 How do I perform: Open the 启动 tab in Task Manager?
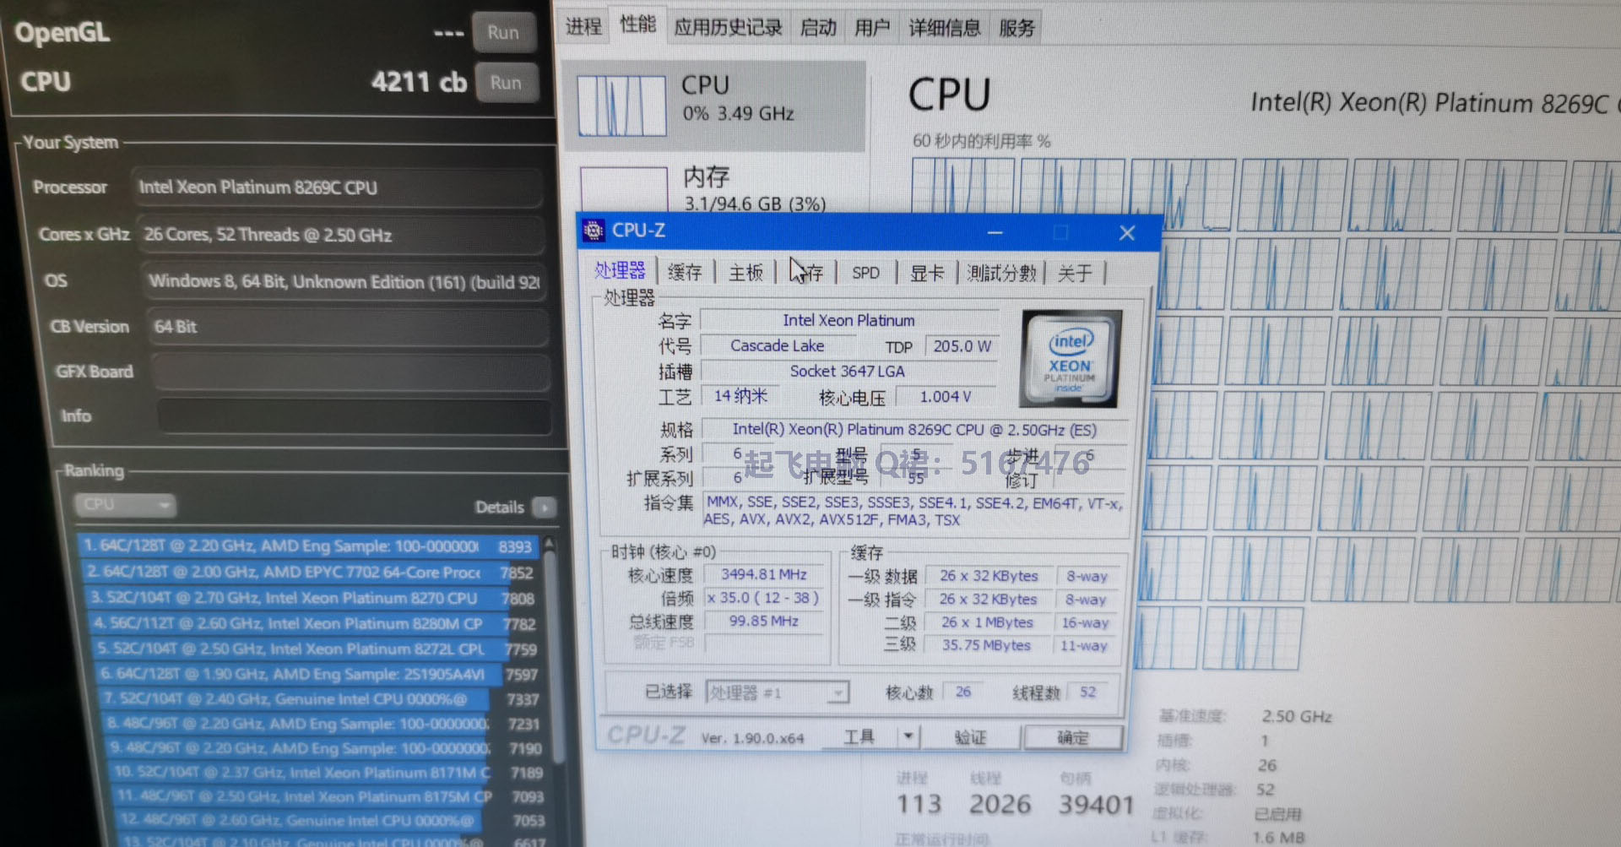[818, 28]
